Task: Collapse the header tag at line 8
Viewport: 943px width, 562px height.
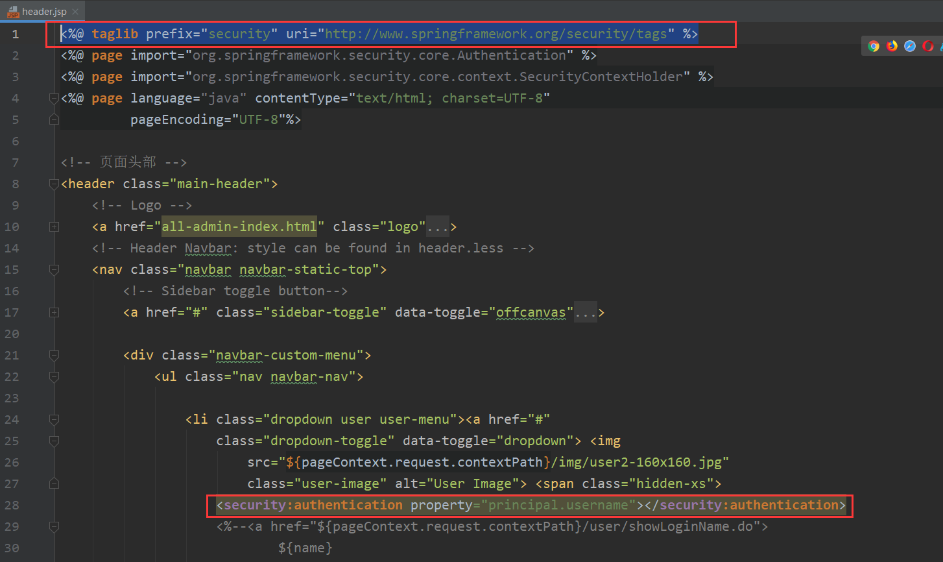Action: (x=54, y=184)
